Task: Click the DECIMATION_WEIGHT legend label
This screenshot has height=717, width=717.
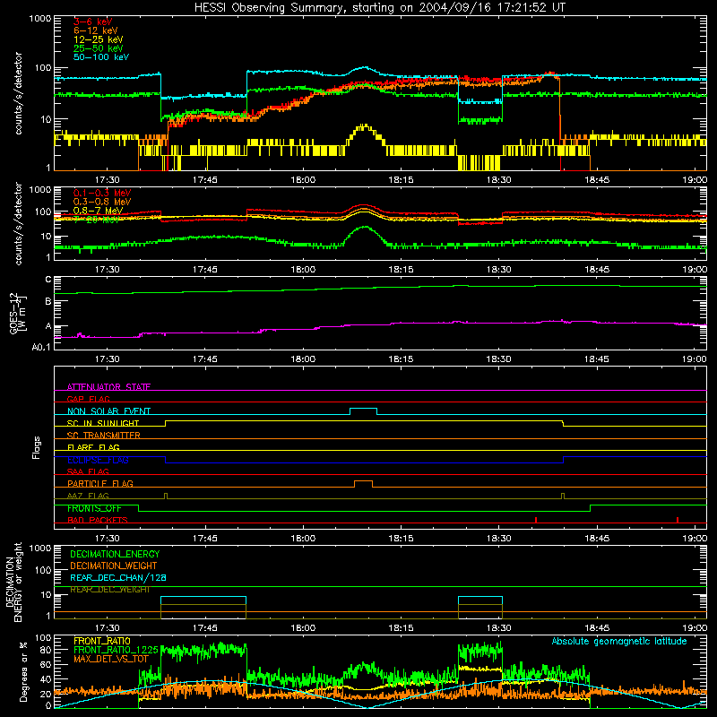Action: 114,566
